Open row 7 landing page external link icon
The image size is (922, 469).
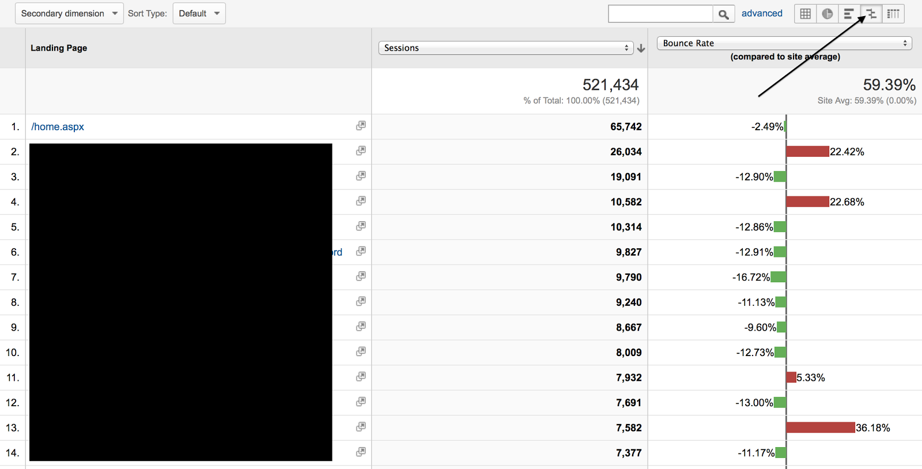[361, 276]
